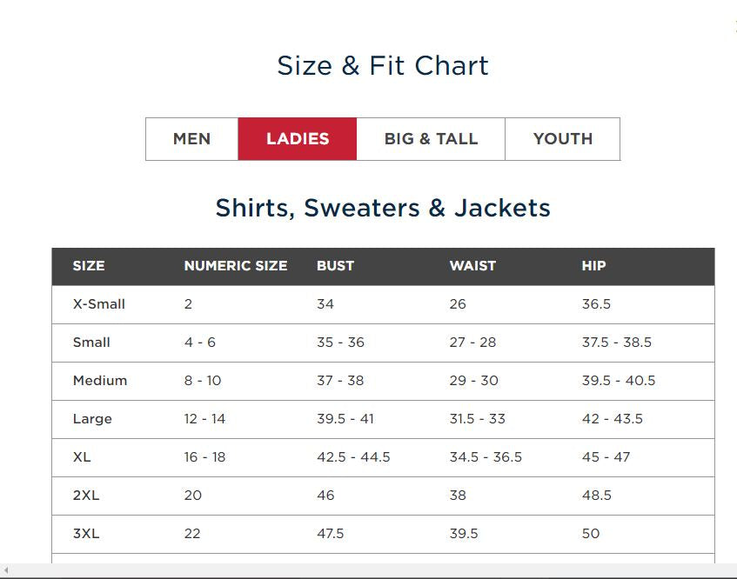Select the Medium size row label
Image resolution: width=737 pixels, height=579 pixels.
coord(100,381)
